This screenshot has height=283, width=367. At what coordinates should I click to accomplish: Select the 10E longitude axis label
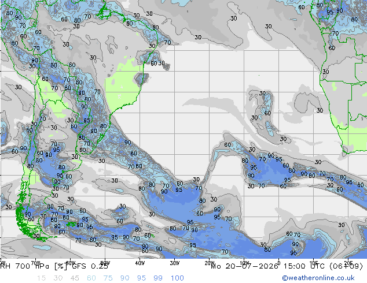[x=313, y=263]
